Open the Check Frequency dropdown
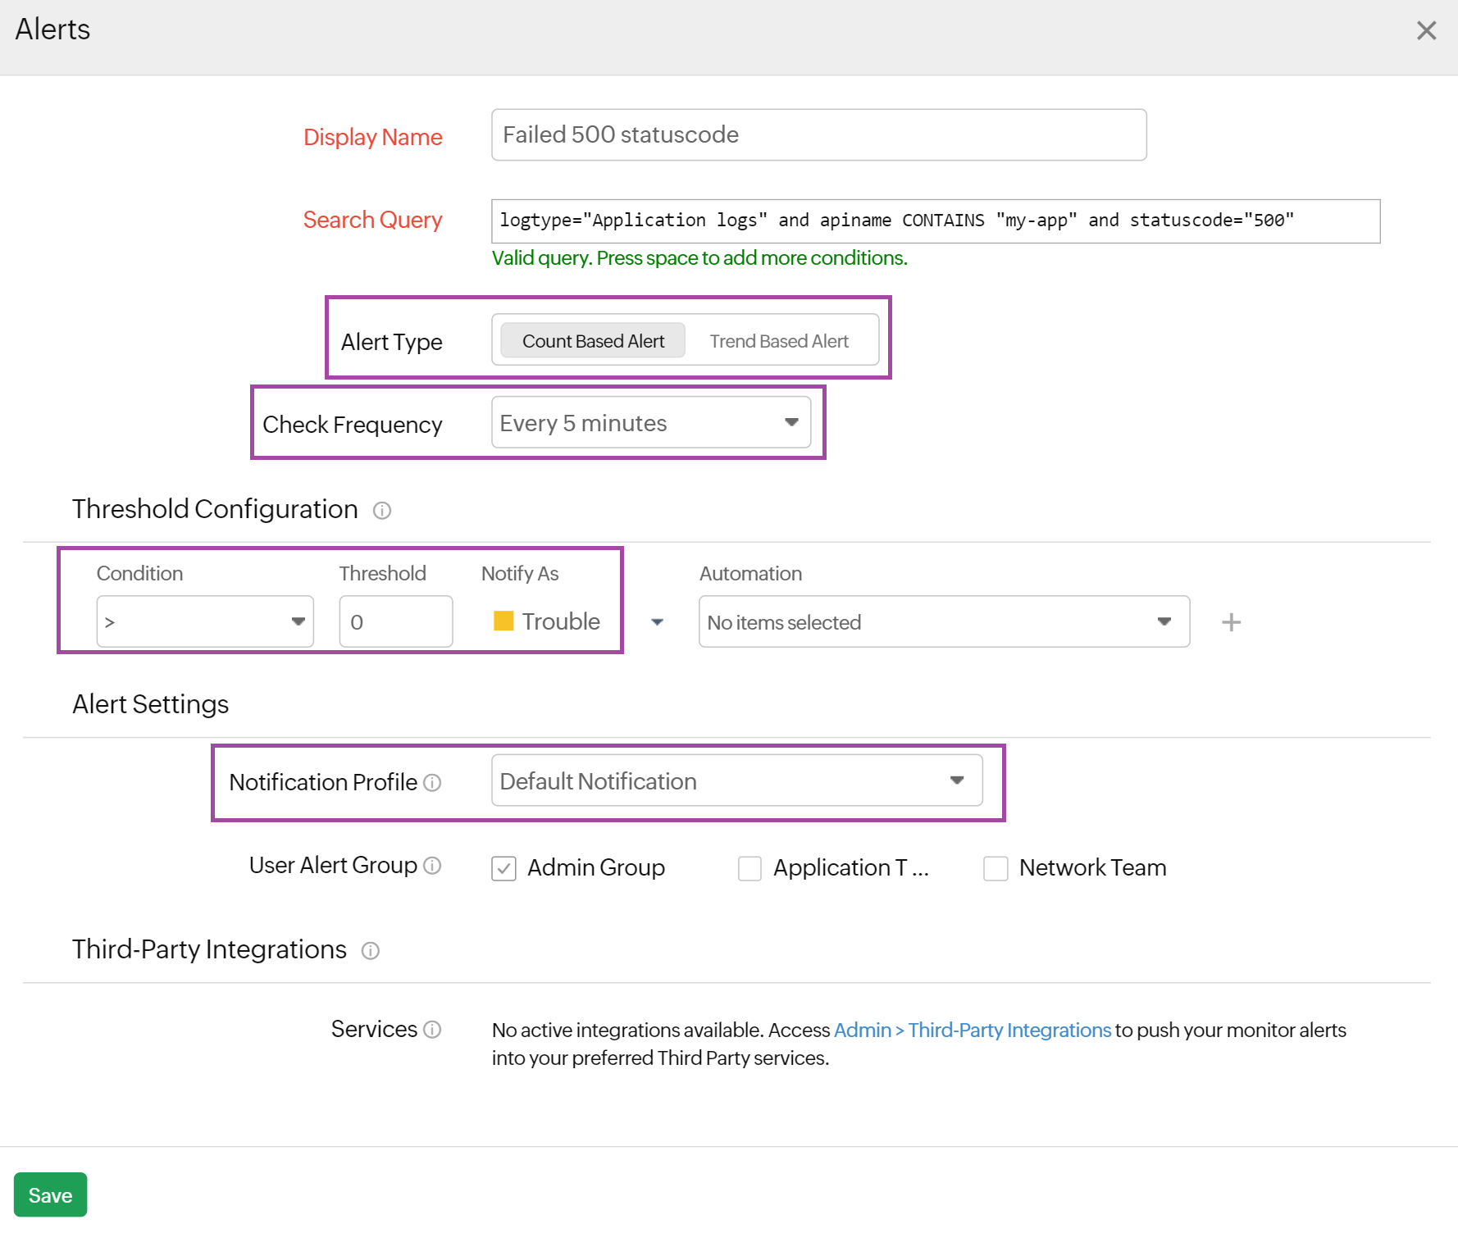 (x=651, y=423)
